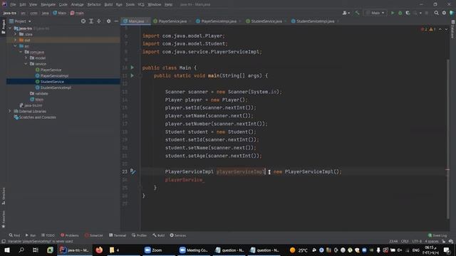Open the Navigate menu
Viewport: 456px width, 256px height.
[x=48, y=4]
